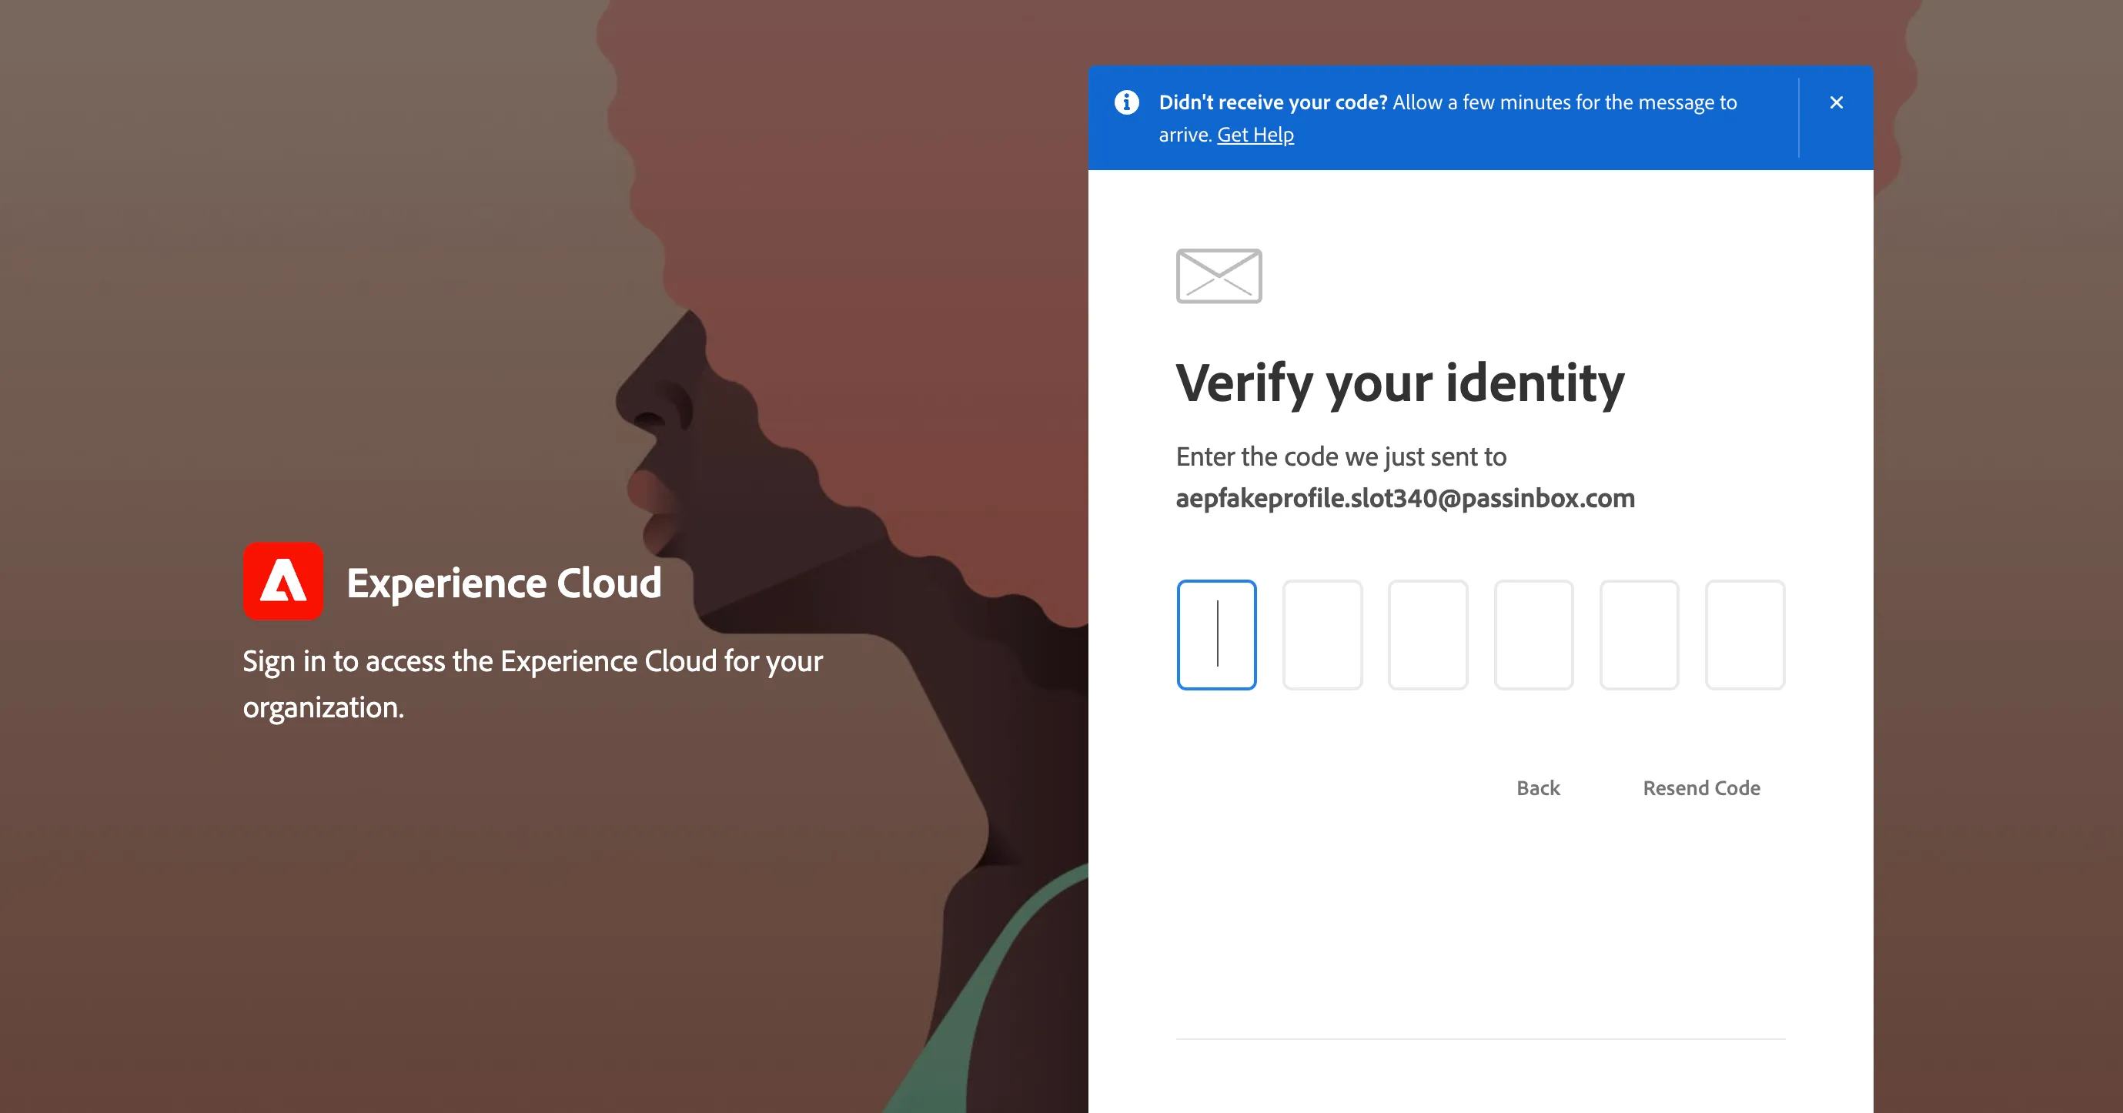Focus the first code digit box

[x=1216, y=634]
